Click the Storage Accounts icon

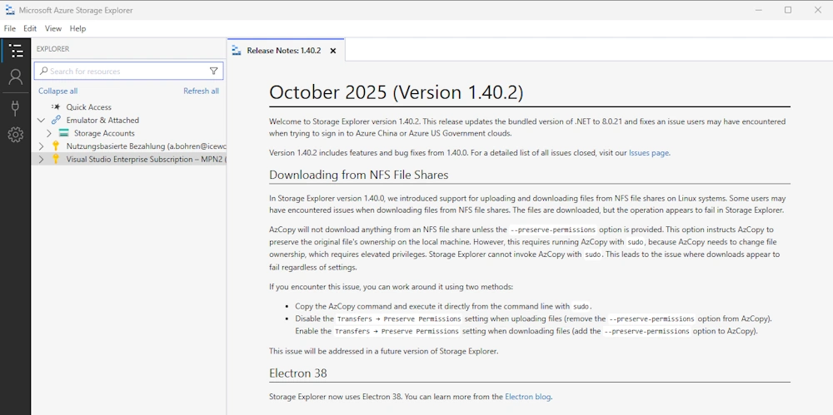pyautogui.click(x=63, y=133)
